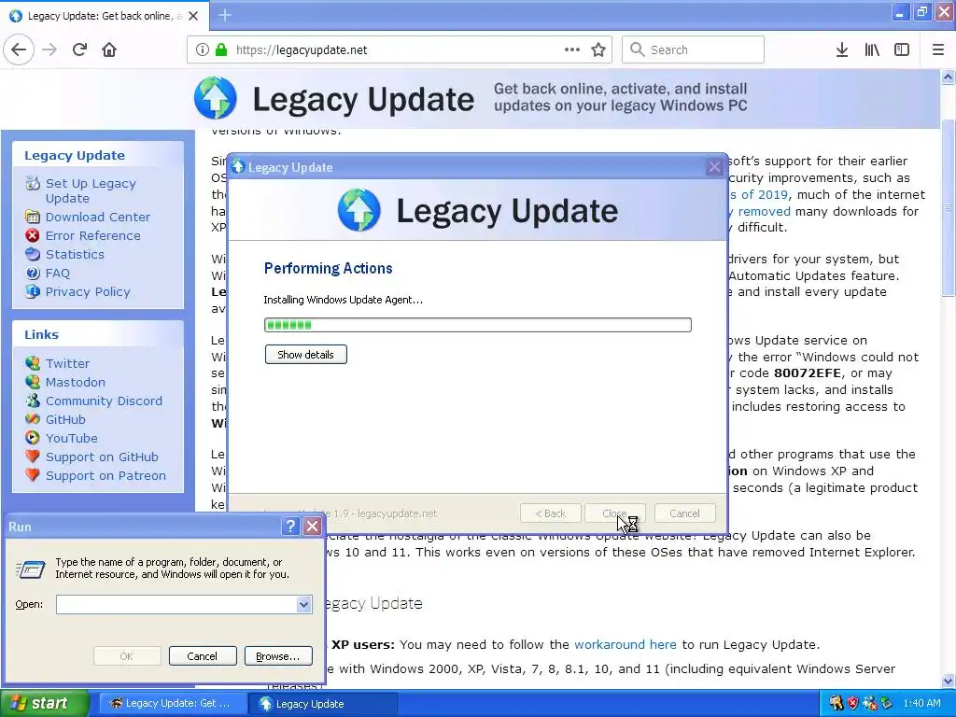The height and width of the screenshot is (717, 956).
Task: Click the Firefox Search box
Action: pyautogui.click(x=694, y=50)
